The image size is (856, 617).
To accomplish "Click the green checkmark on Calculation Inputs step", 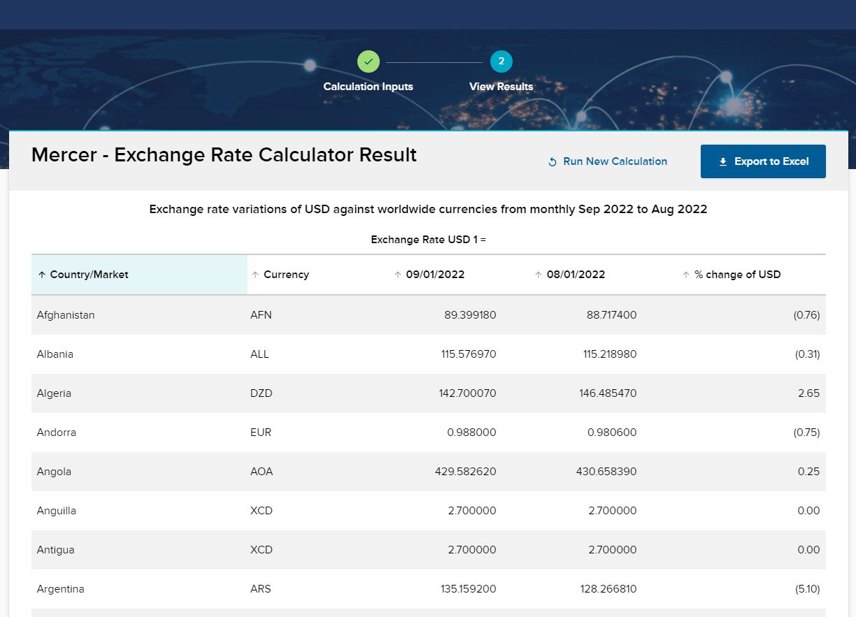I will pos(369,61).
